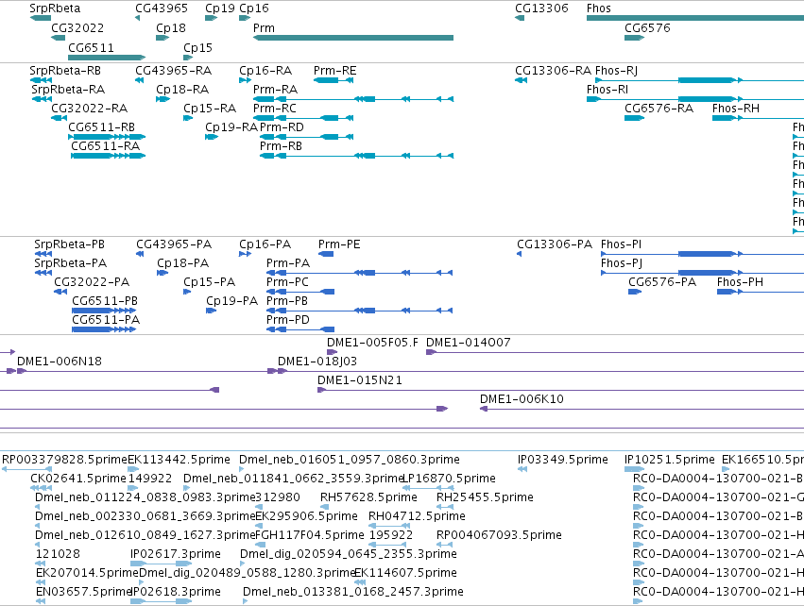Select transcript CG6511-RA
The width and height of the screenshot is (804, 606).
[x=105, y=146]
